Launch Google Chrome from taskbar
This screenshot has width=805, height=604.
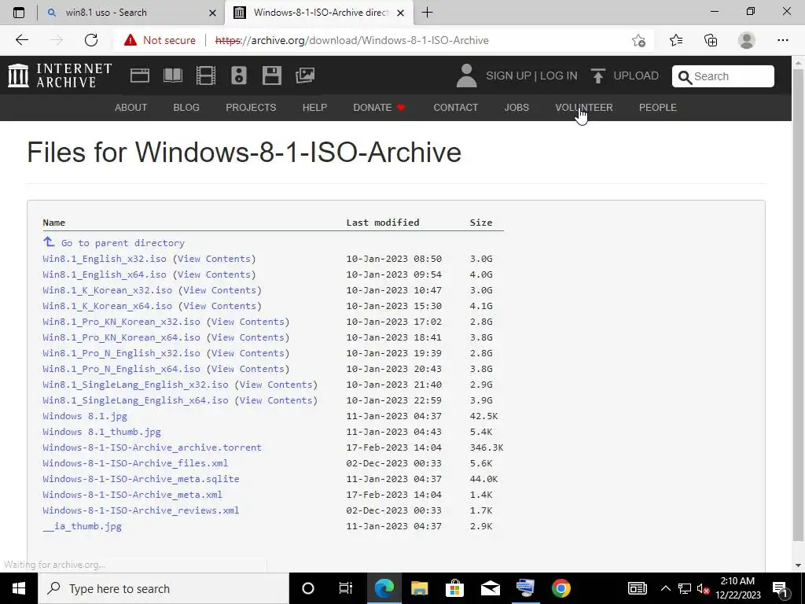pyautogui.click(x=561, y=588)
